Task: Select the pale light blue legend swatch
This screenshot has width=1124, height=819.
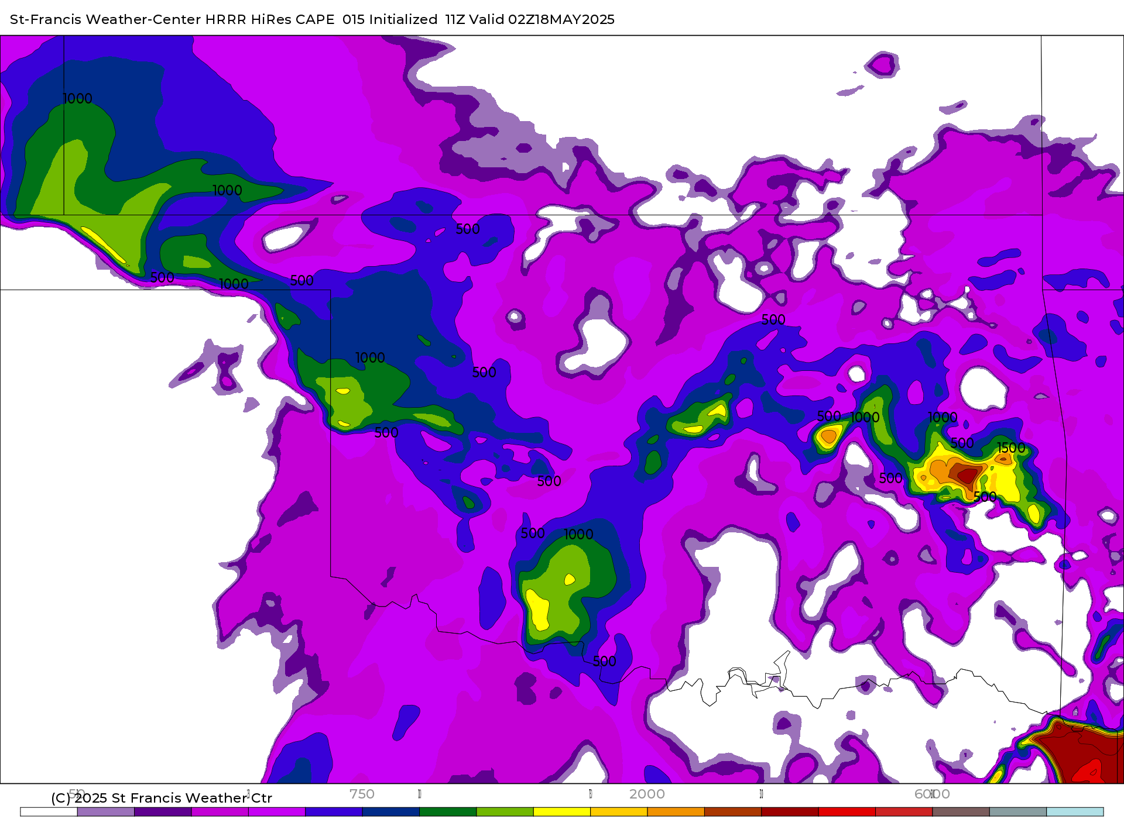Action: point(1075,812)
